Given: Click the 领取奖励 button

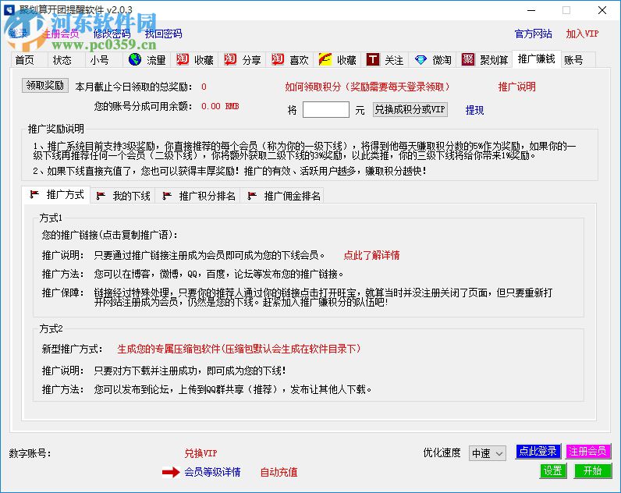Looking at the screenshot, I should 45,85.
